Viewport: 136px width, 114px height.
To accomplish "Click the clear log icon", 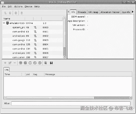I will 45,63.
